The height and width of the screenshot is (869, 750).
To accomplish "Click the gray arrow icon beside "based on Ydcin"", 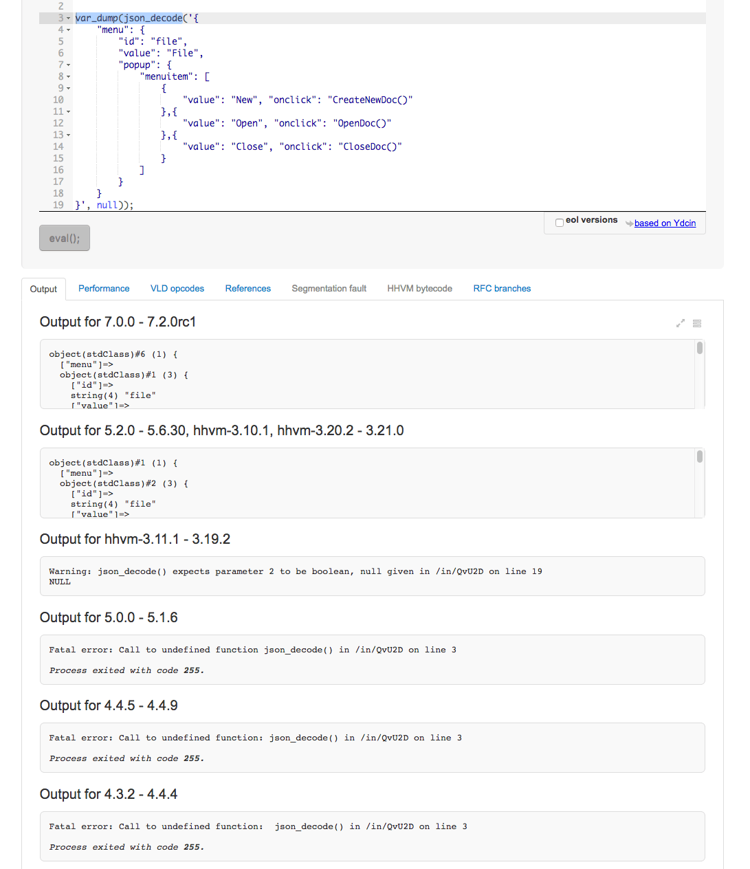I will pyautogui.click(x=629, y=223).
